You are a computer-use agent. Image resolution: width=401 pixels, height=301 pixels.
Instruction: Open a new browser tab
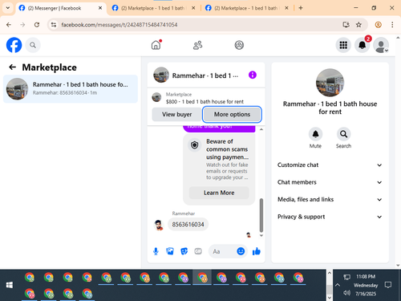tap(301, 8)
